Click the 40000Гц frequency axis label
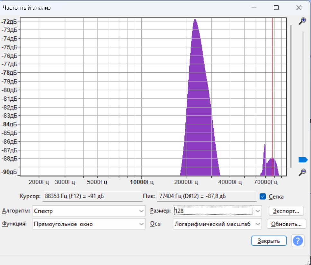Viewport: 311px width, 265px height. pos(230,182)
